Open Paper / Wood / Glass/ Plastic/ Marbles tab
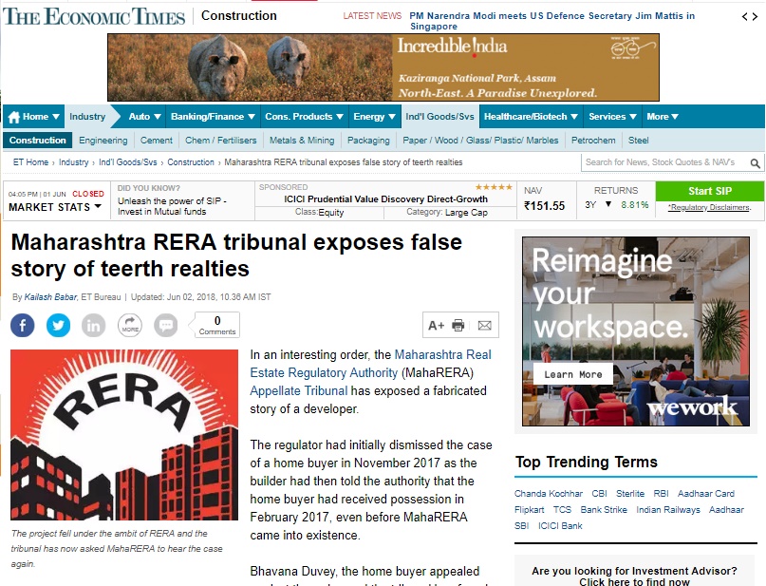766x586 pixels. point(480,141)
